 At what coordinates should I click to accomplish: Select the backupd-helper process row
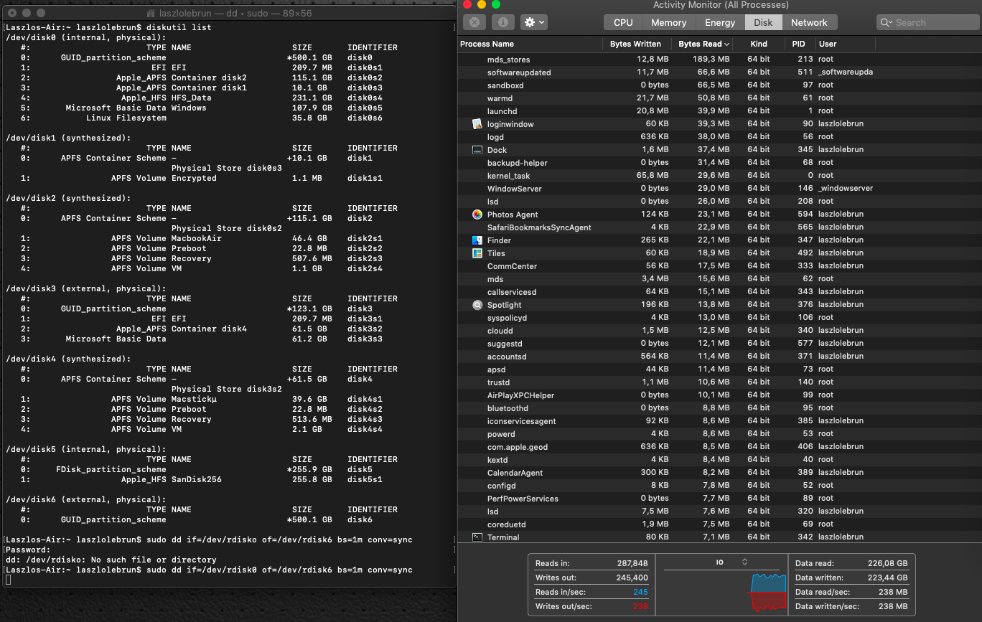(x=720, y=163)
